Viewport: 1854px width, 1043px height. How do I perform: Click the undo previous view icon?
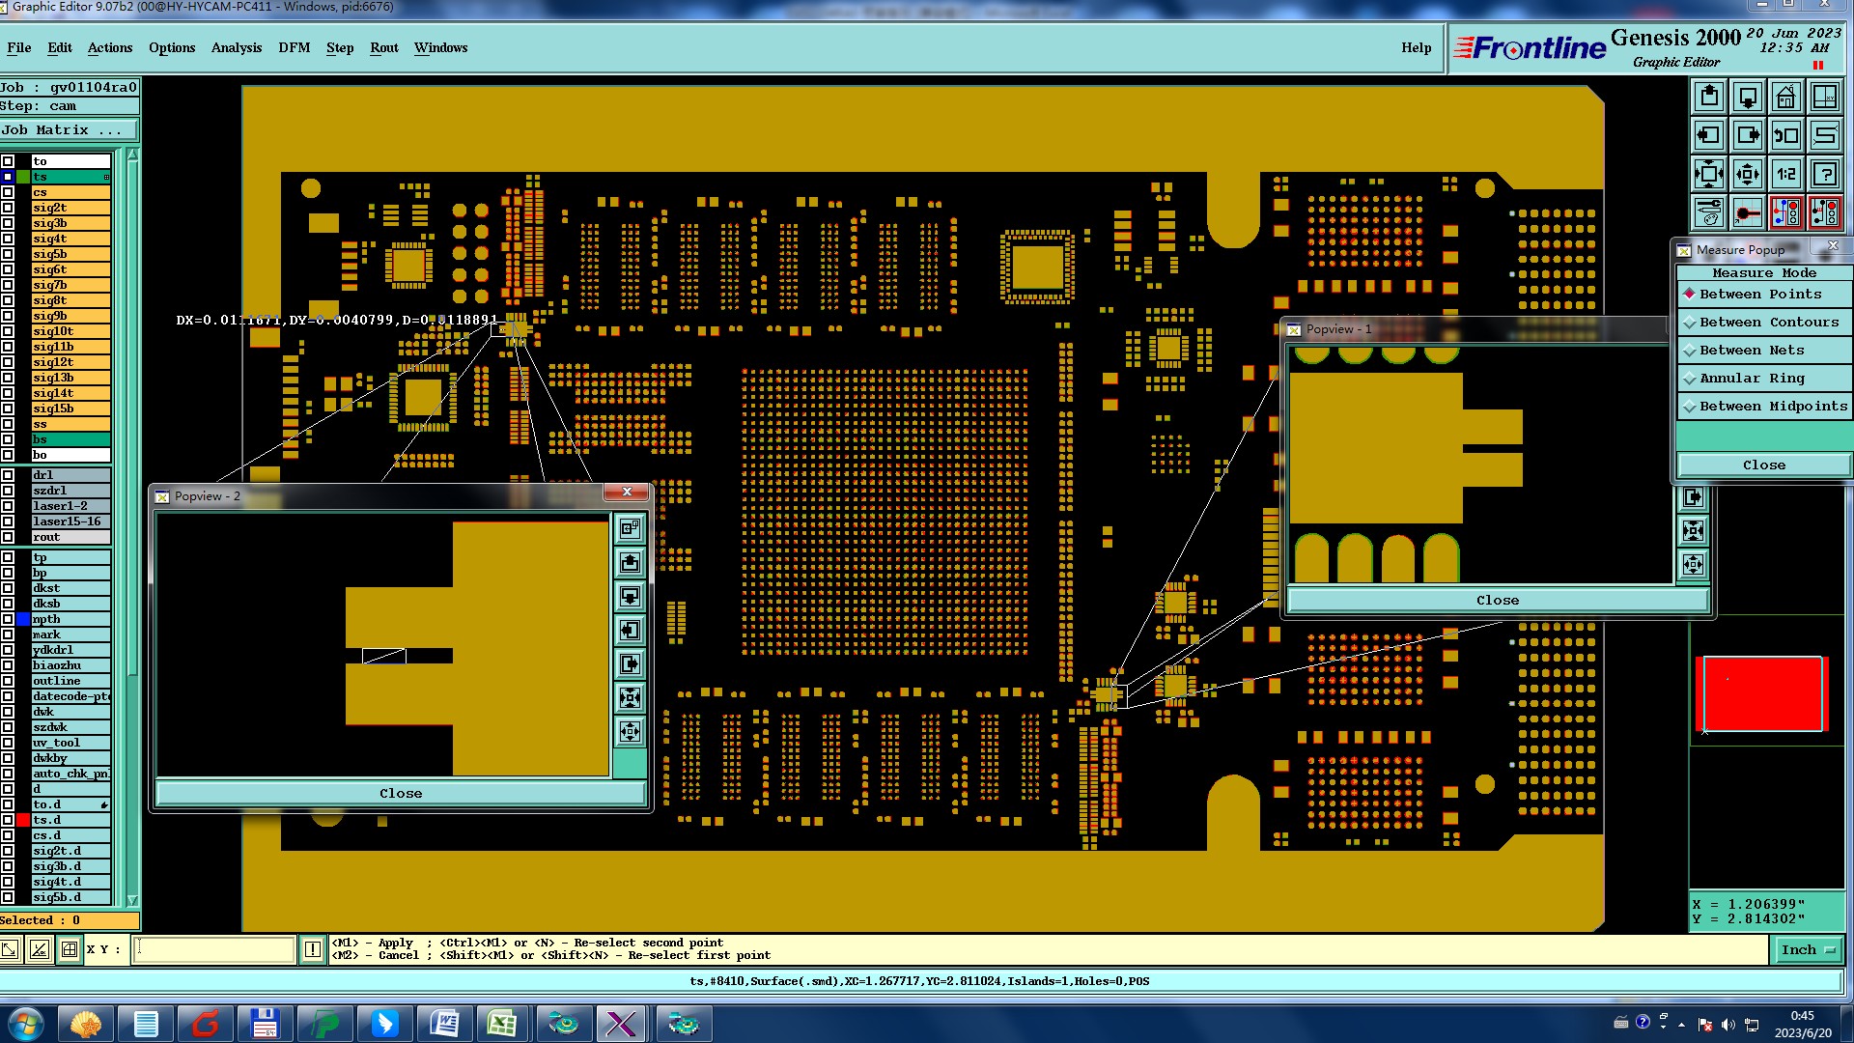pyautogui.click(x=1785, y=135)
